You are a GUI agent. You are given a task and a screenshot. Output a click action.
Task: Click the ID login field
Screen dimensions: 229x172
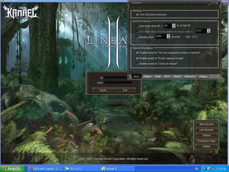pyautogui.click(x=116, y=78)
